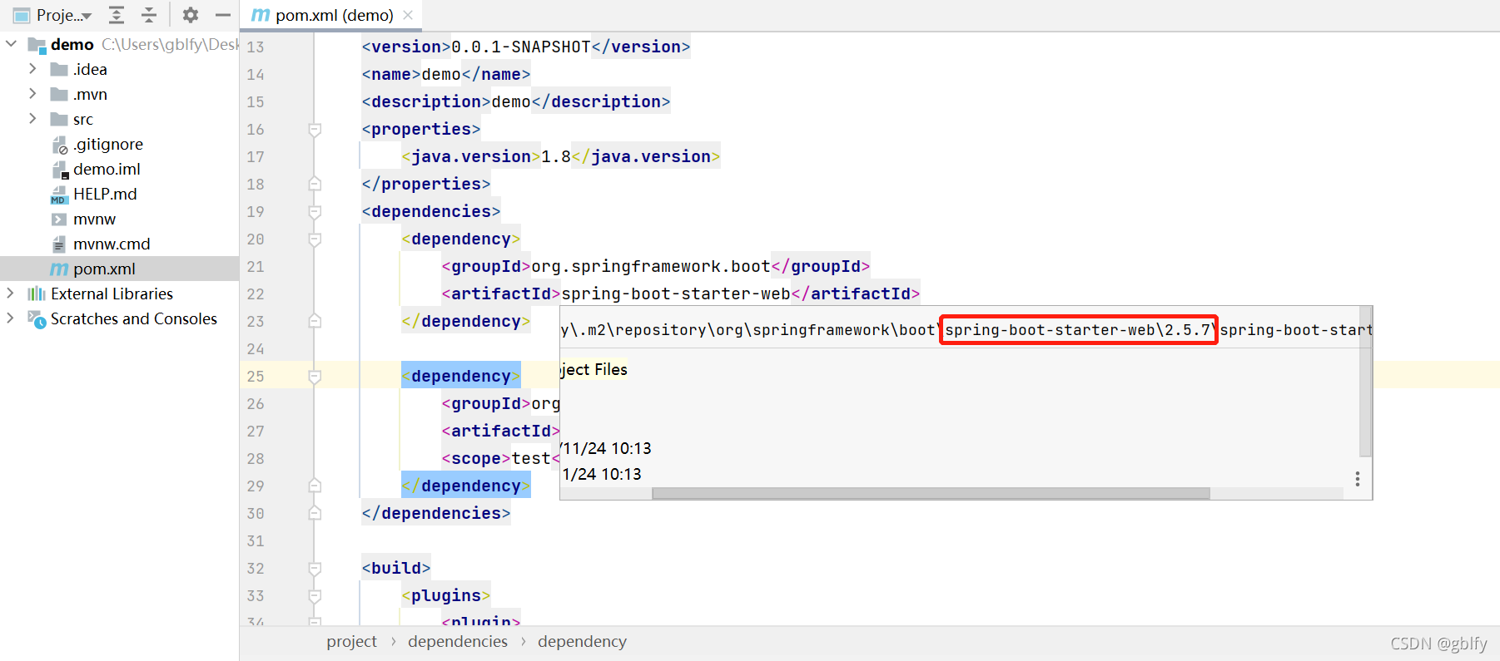Click the closing dependencies tag on line 30

click(x=435, y=513)
